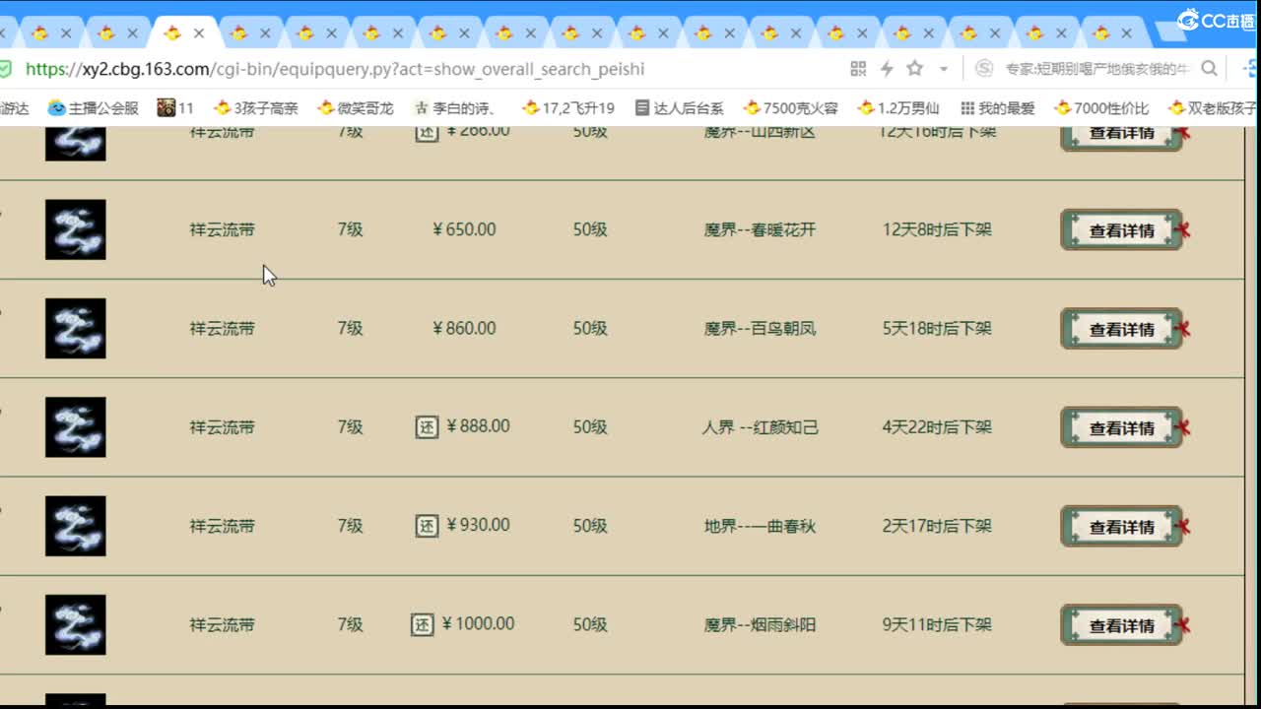Click the item thumbnail in the ¥650.00 row
The height and width of the screenshot is (709, 1261).
point(76,229)
